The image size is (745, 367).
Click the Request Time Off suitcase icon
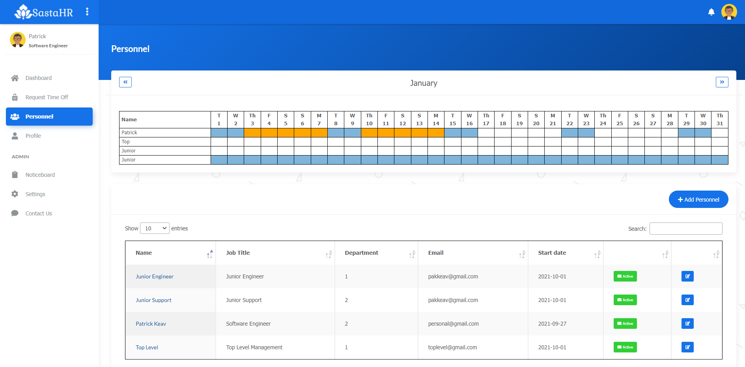pos(15,97)
